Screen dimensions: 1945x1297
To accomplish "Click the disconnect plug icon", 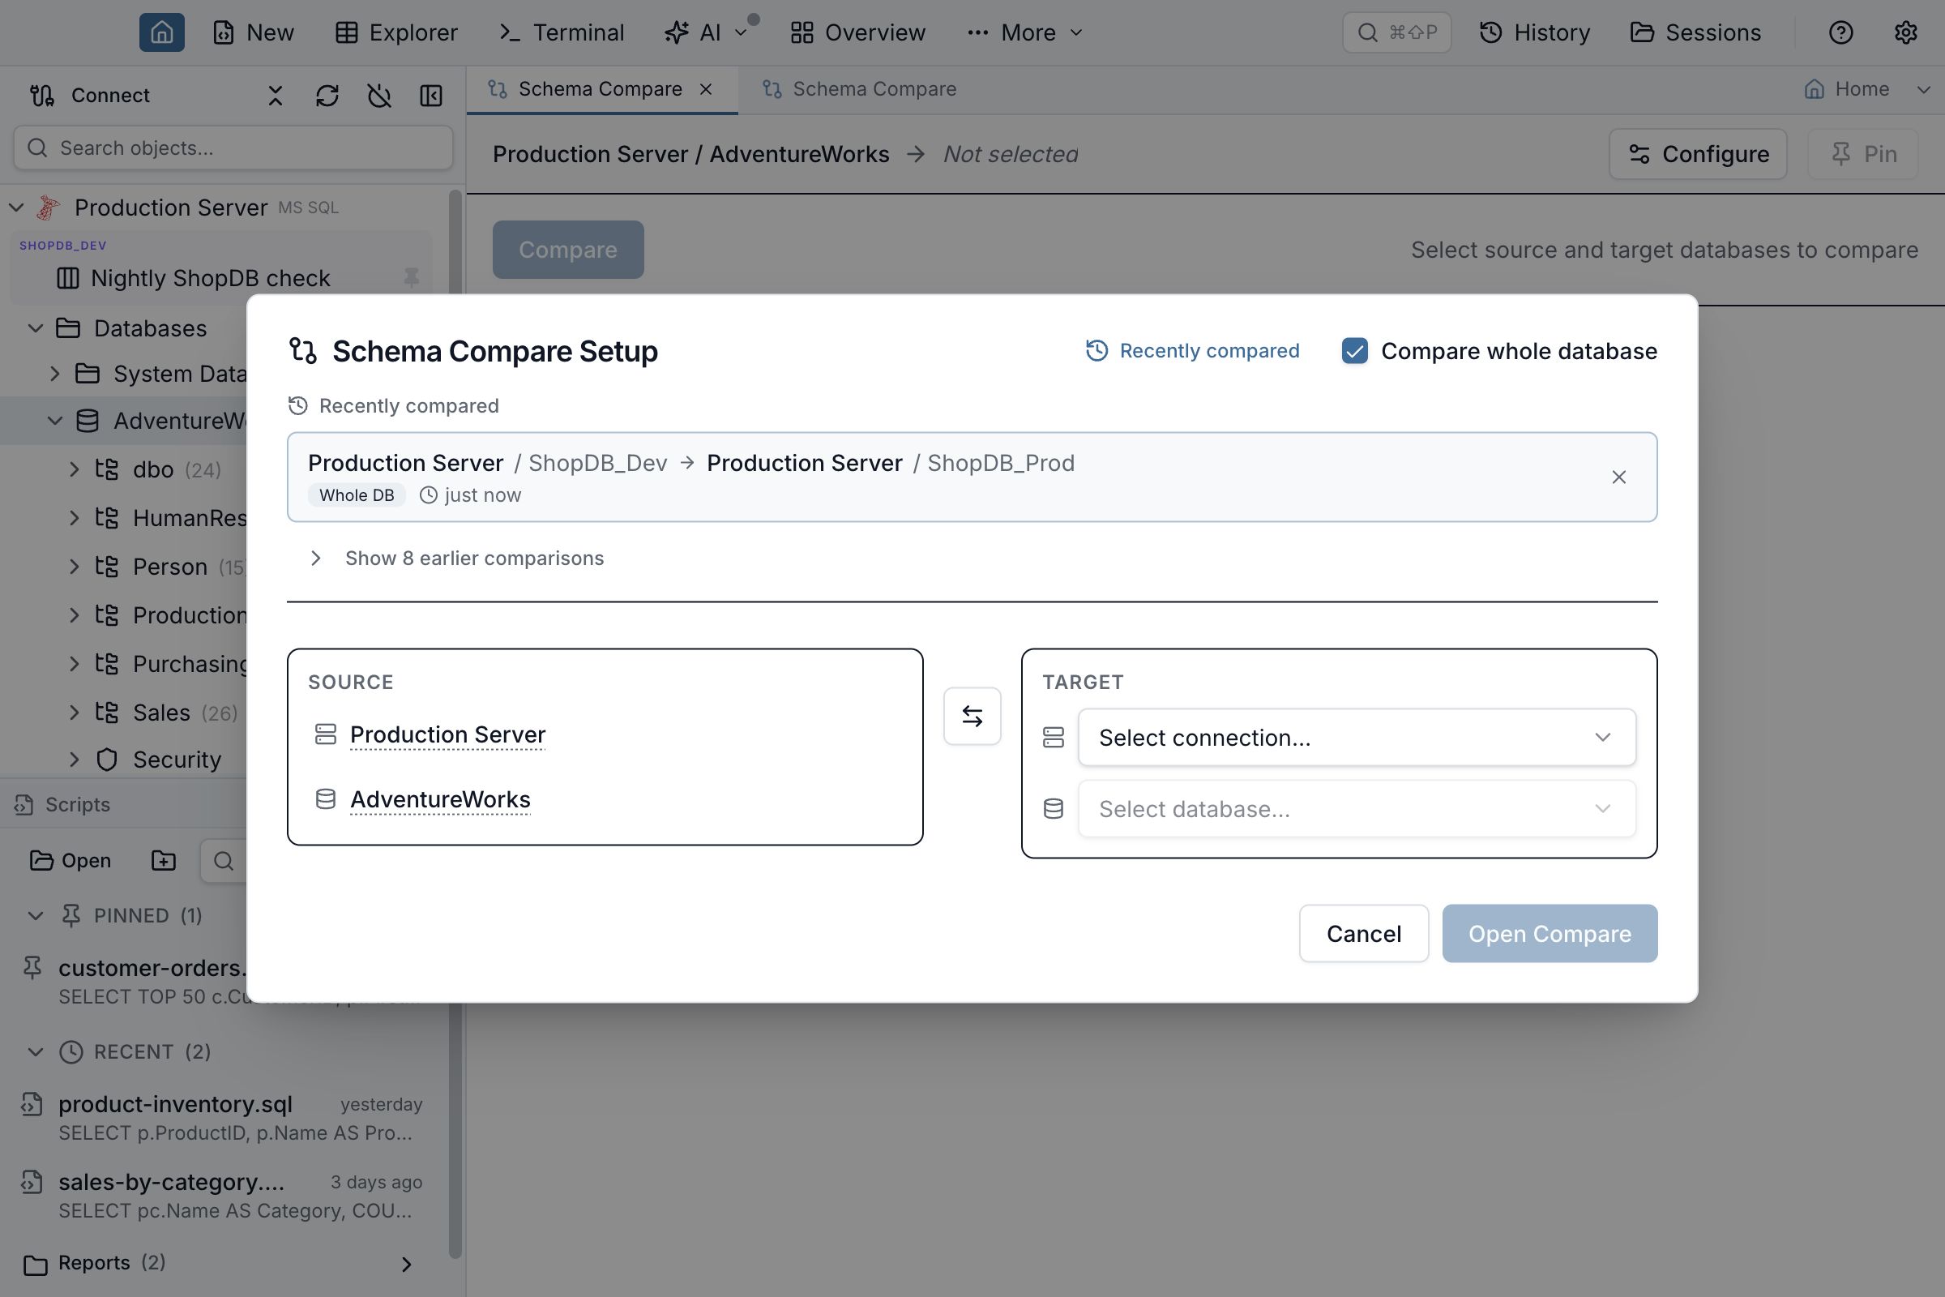I will [x=379, y=95].
